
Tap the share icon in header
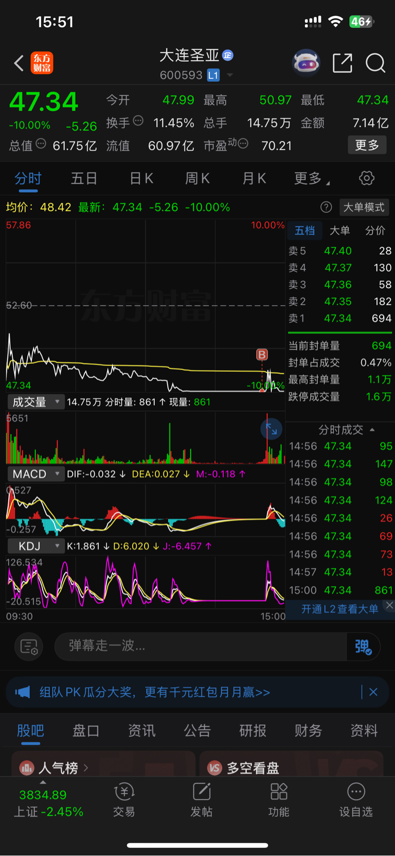point(343,63)
